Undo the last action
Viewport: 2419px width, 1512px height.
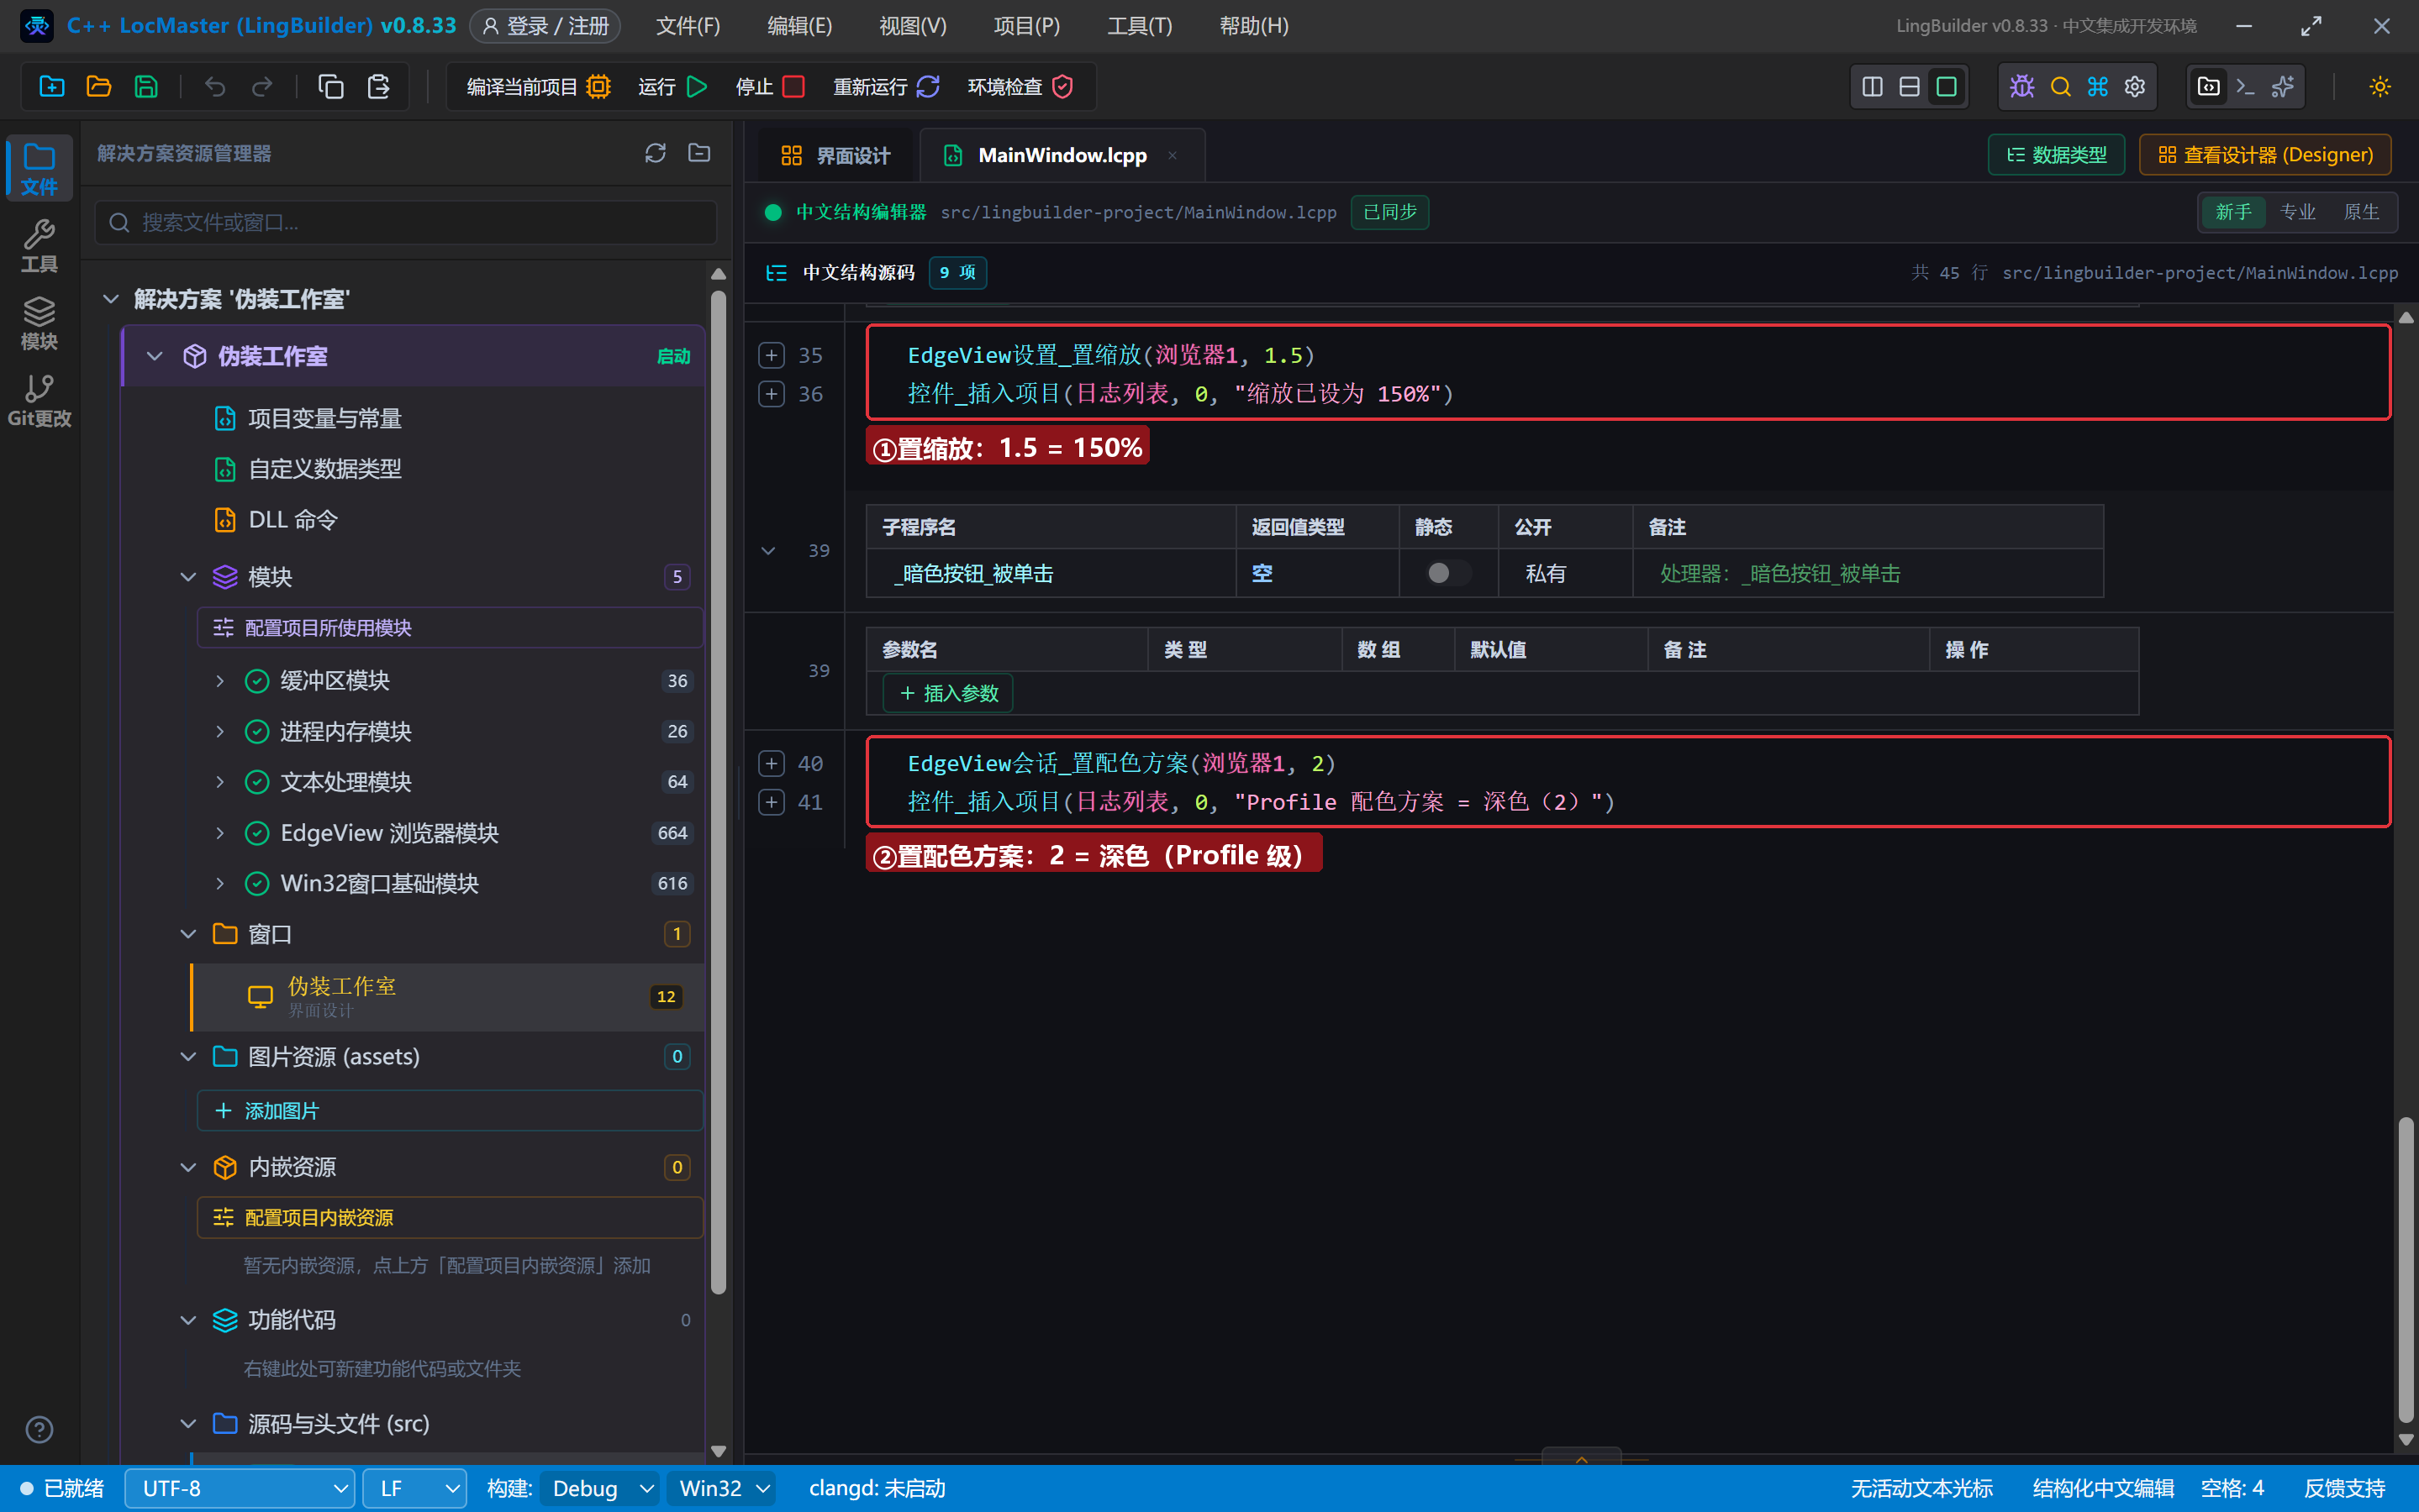tap(215, 87)
